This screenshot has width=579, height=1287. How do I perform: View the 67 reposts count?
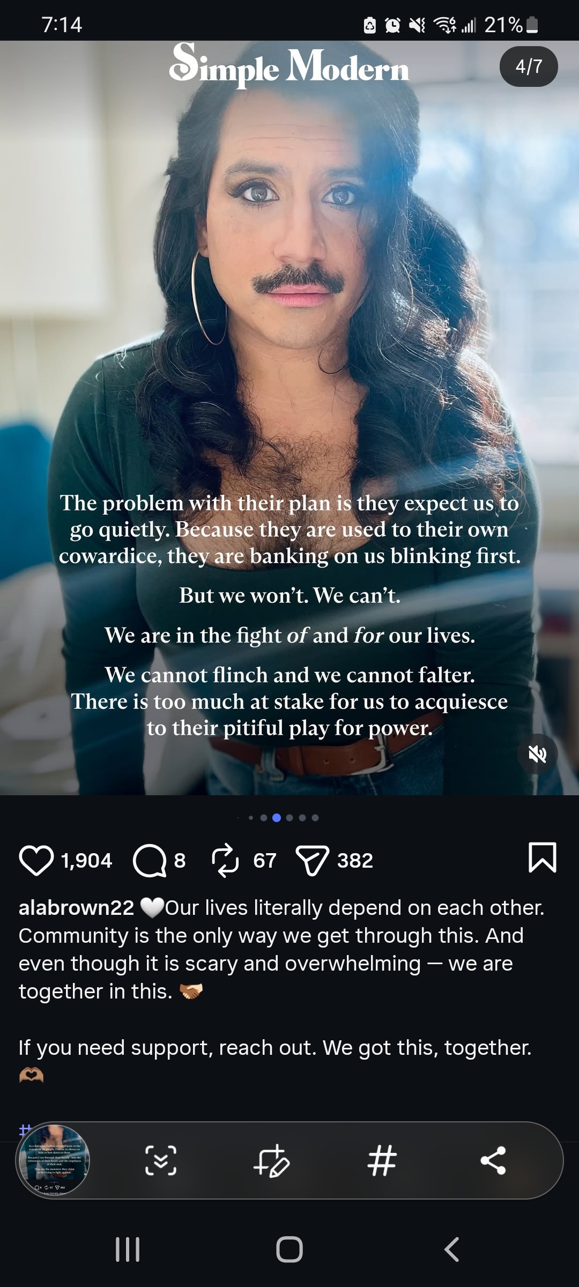coord(265,861)
